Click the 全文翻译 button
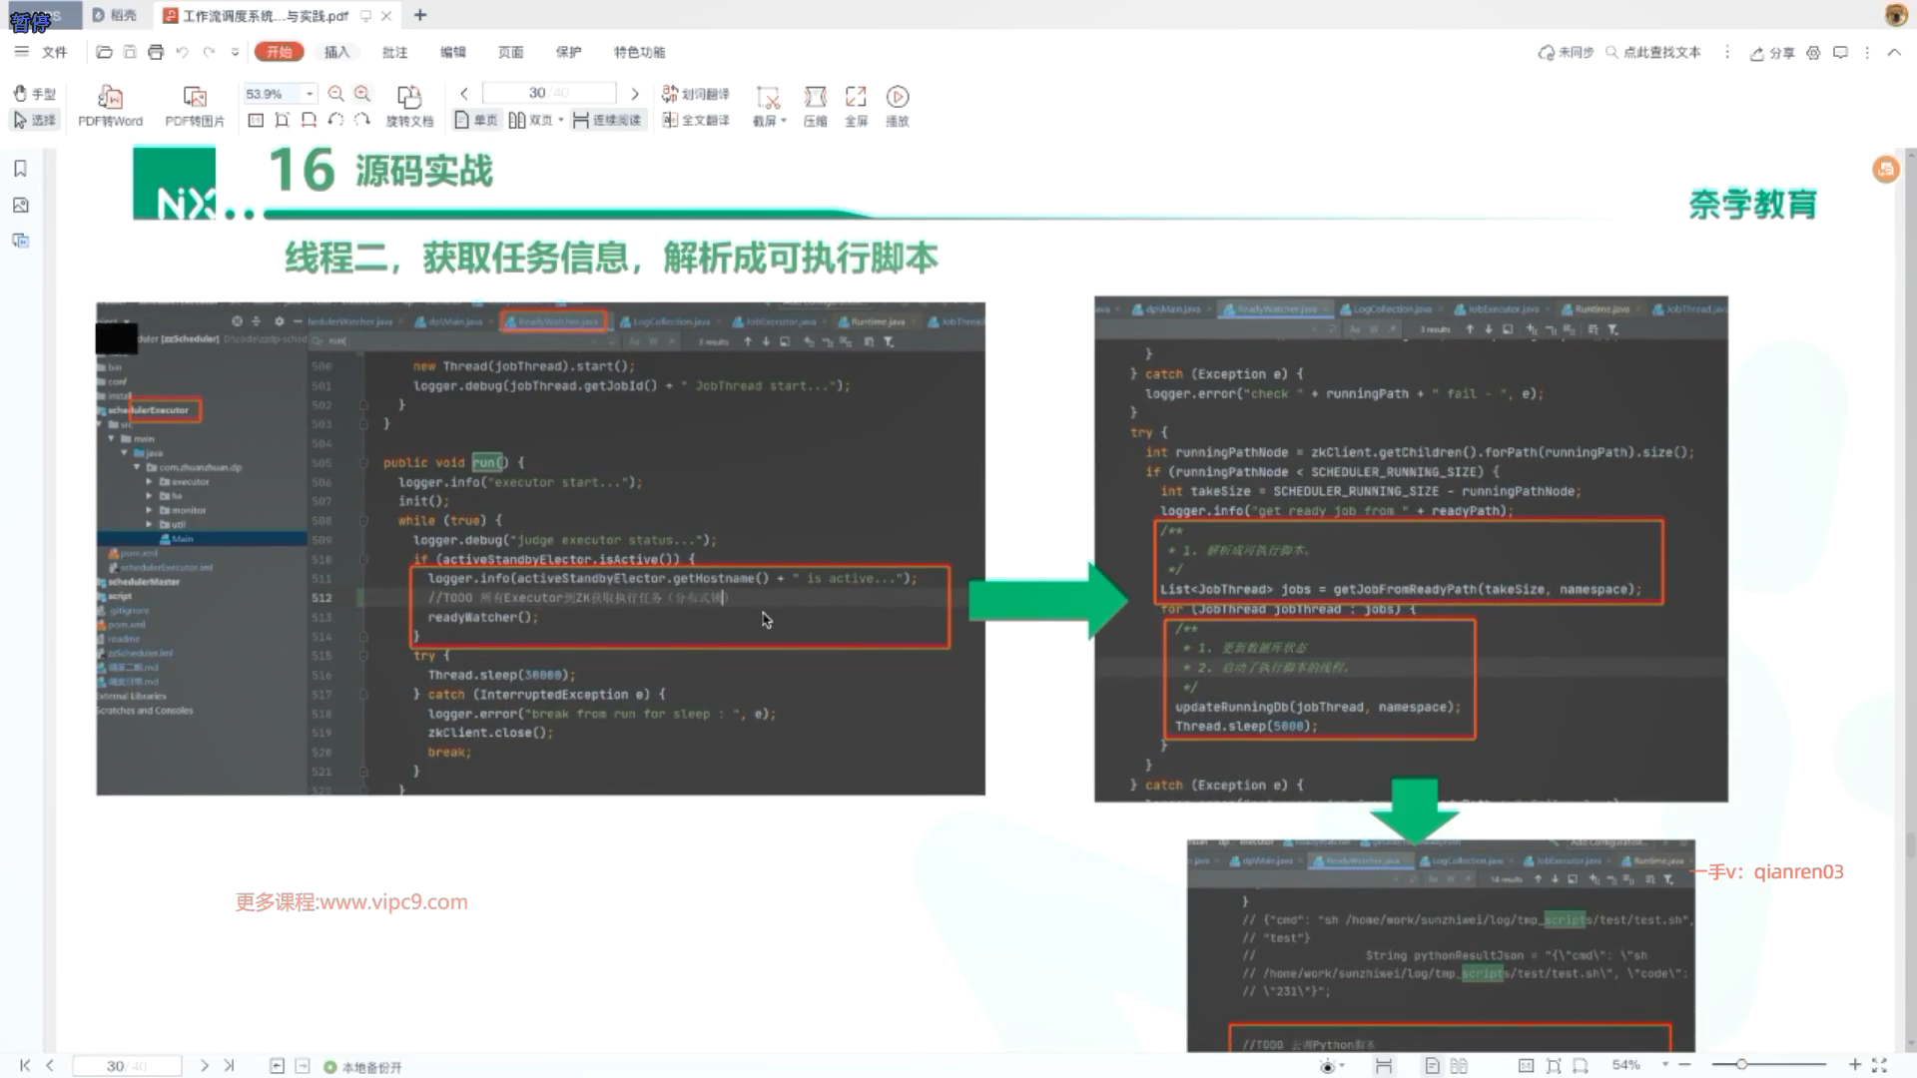 pos(696,120)
